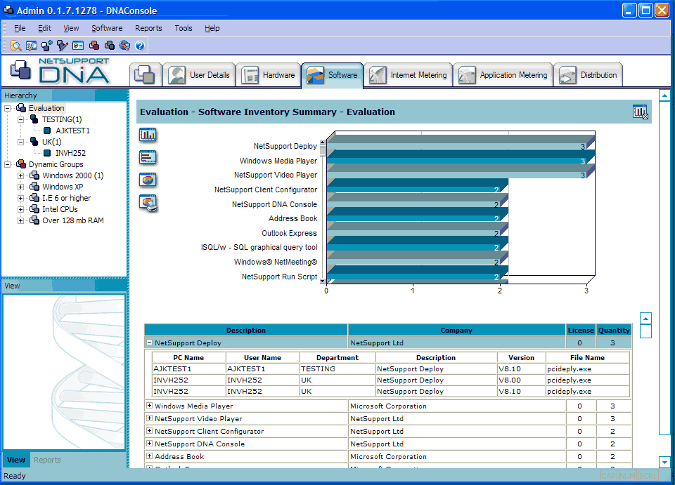Click the globe toolbar icon
Screen dimensions: 675x485
pos(125,46)
